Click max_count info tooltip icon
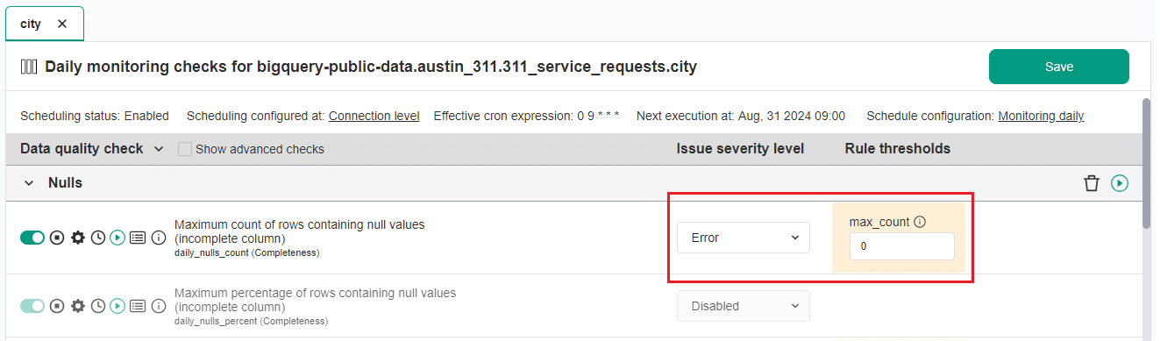 (920, 223)
